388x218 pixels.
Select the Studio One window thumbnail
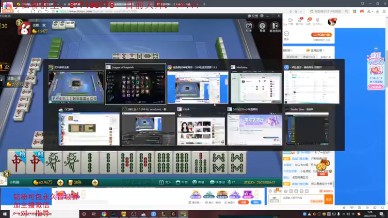tap(307, 126)
